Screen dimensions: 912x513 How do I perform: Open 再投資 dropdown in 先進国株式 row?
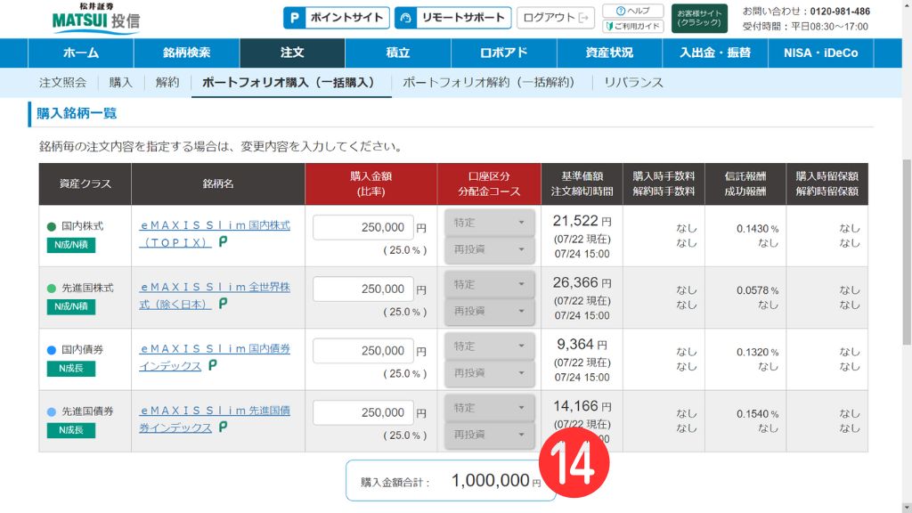489,311
